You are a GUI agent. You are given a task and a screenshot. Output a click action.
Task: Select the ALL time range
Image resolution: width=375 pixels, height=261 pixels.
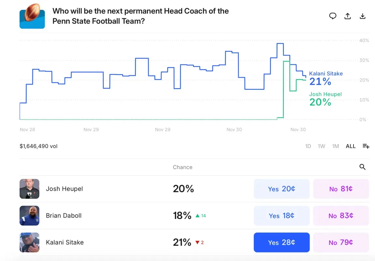click(351, 146)
